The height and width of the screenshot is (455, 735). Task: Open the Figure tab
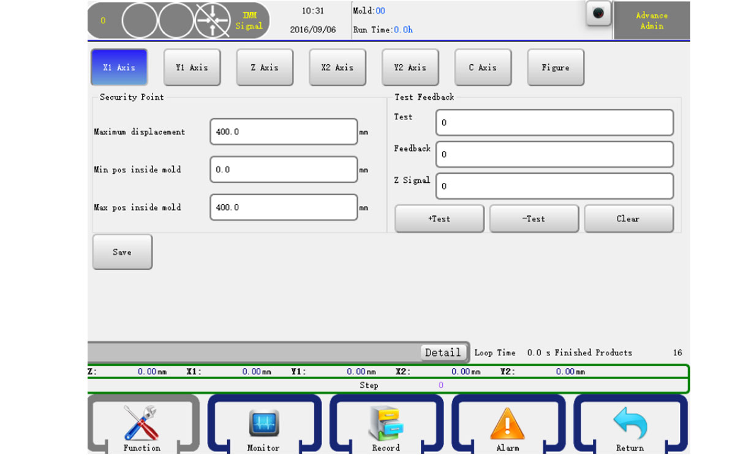pos(556,67)
